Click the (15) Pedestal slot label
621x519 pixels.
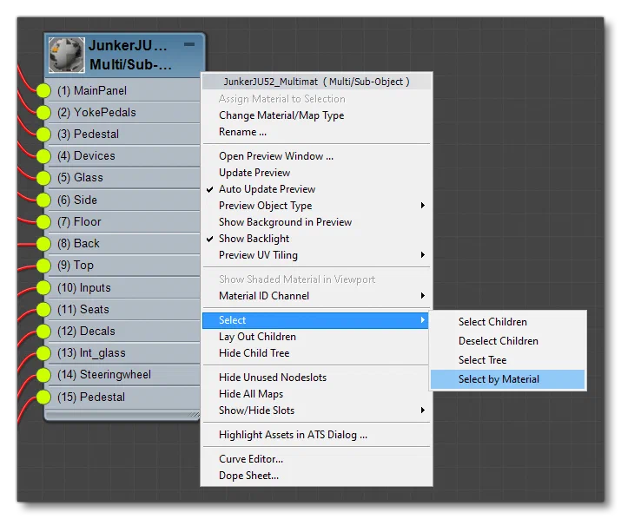coord(91,397)
